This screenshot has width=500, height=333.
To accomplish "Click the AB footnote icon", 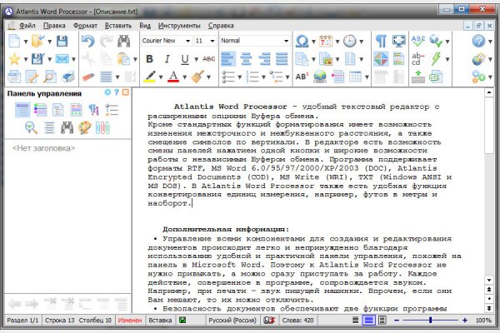I will [x=302, y=77].
